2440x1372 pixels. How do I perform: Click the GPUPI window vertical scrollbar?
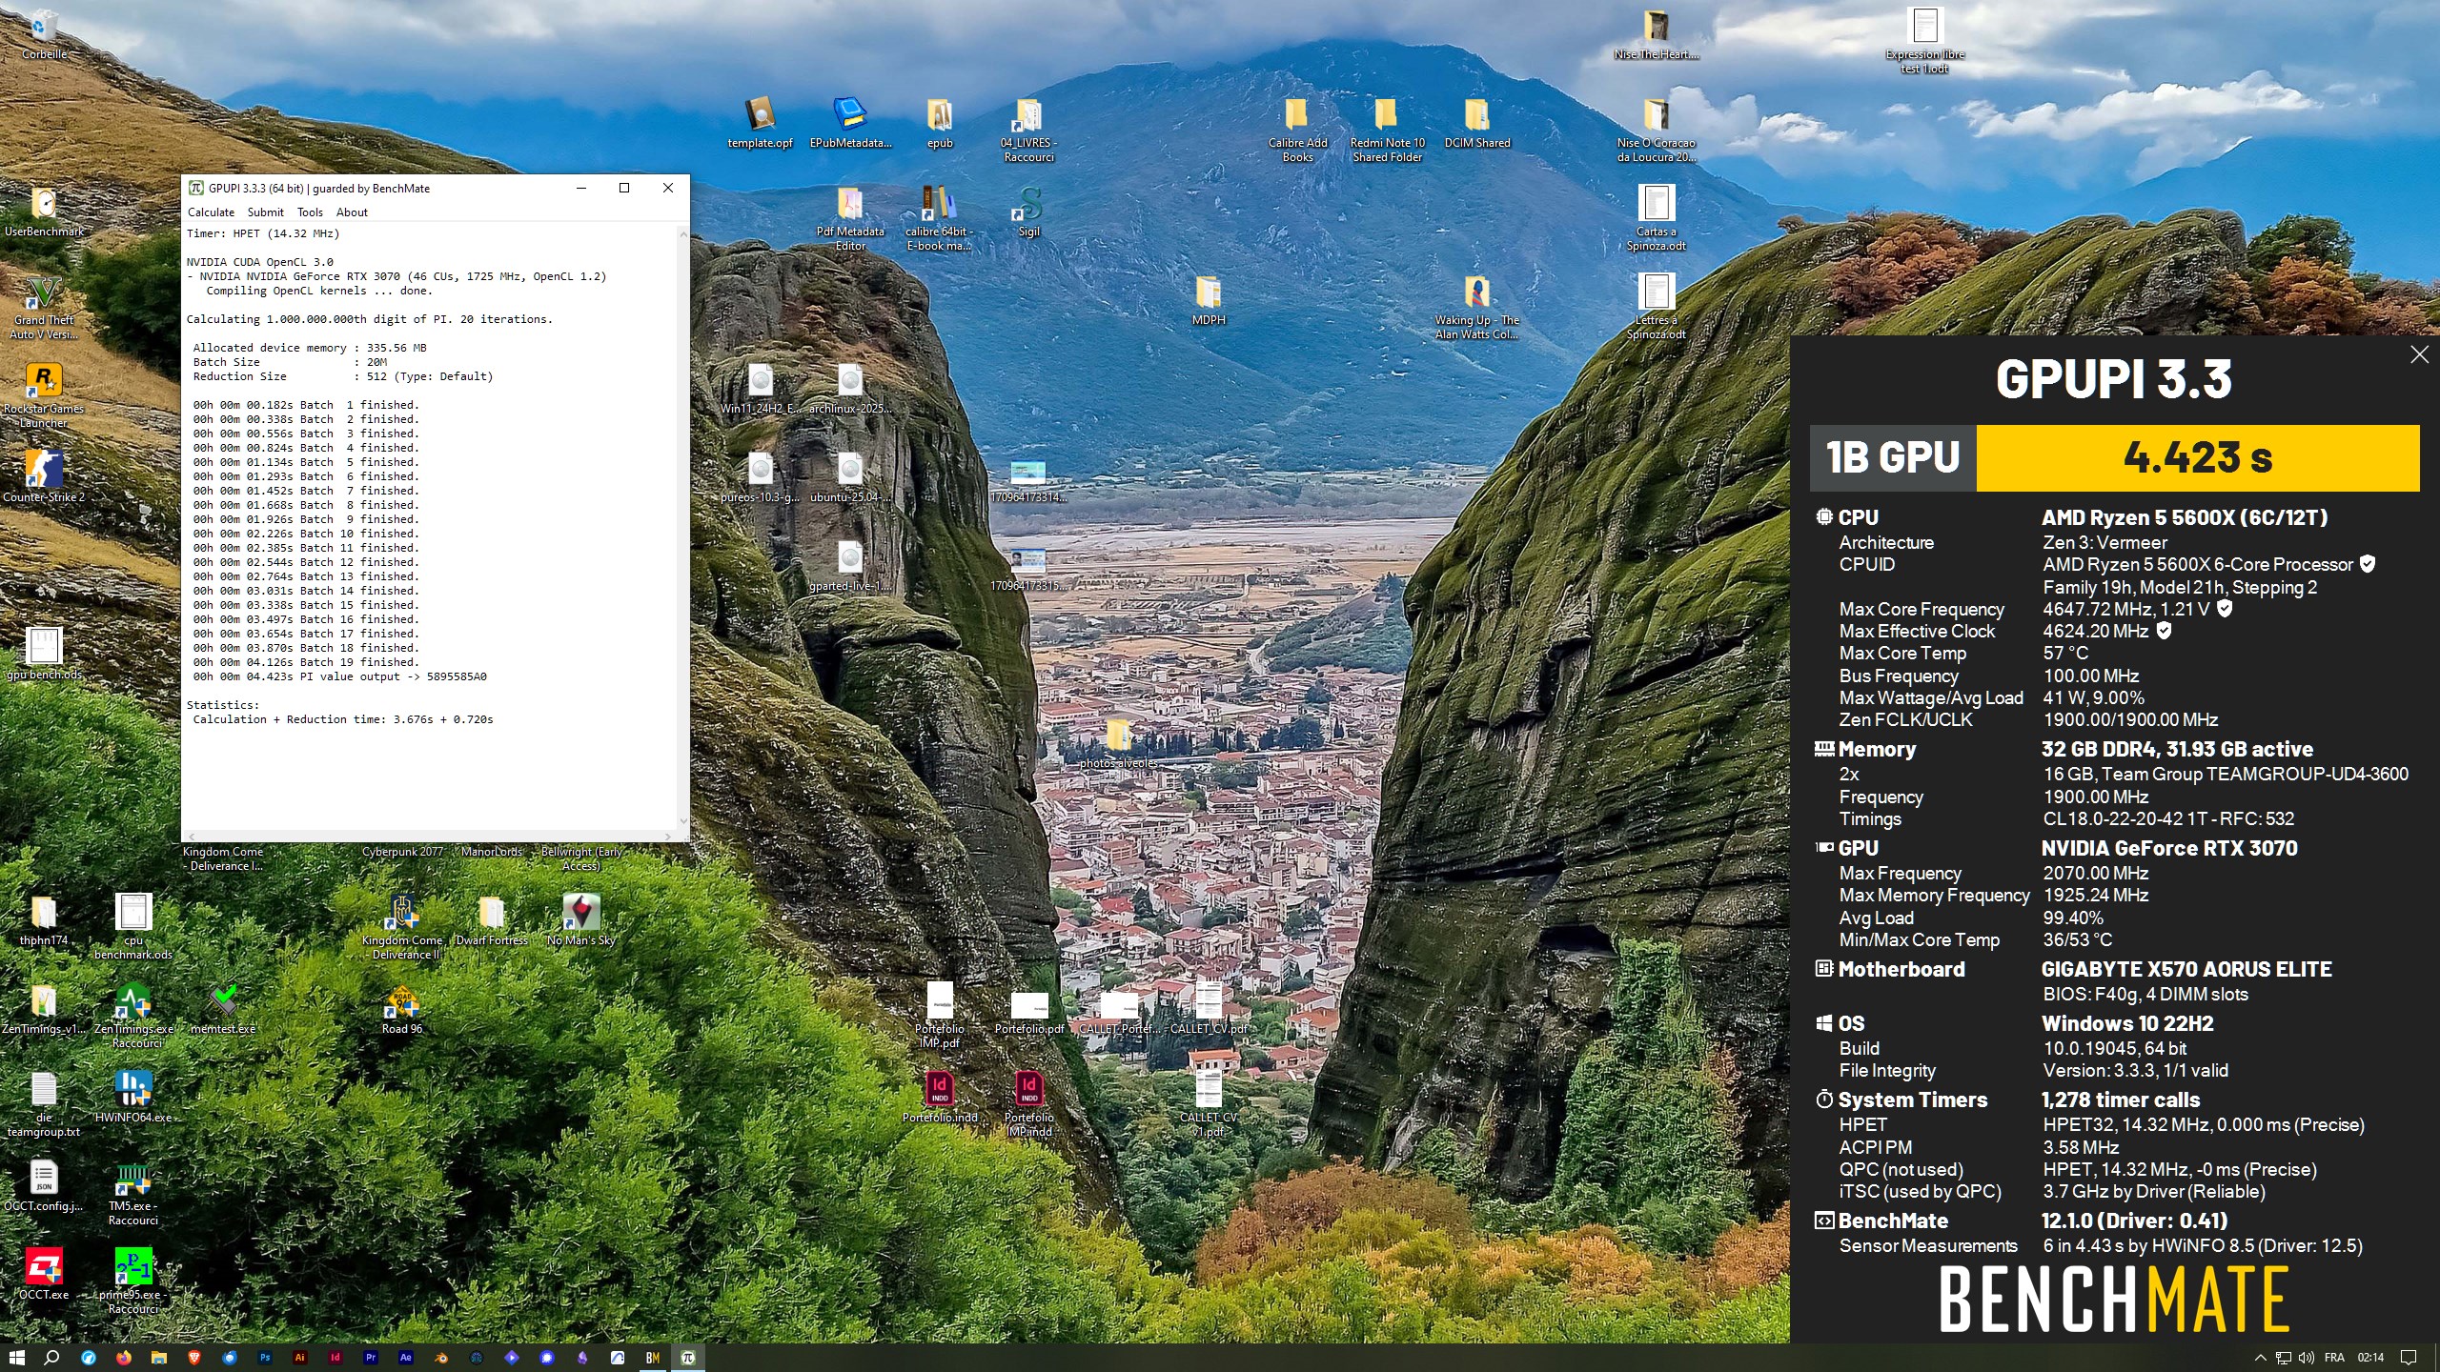(682, 527)
